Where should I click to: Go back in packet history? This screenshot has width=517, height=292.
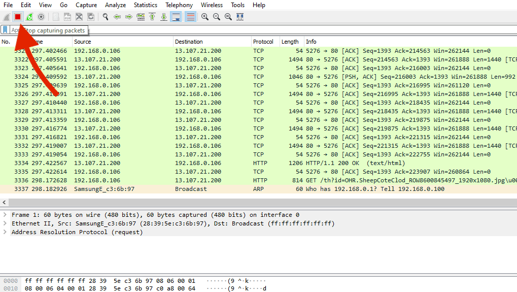[117, 17]
